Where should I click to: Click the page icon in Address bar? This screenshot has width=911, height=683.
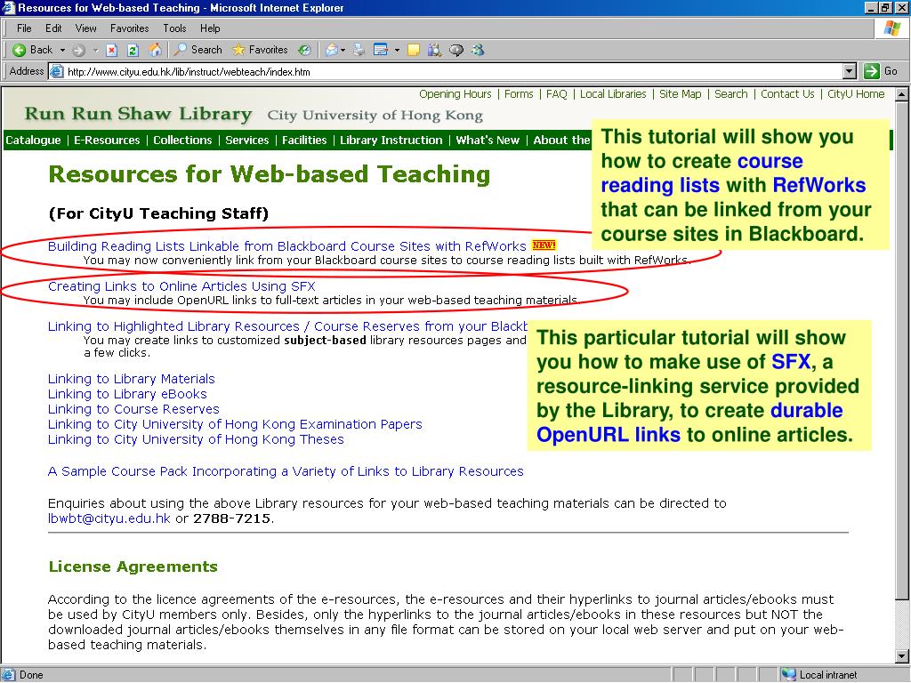pyautogui.click(x=56, y=72)
